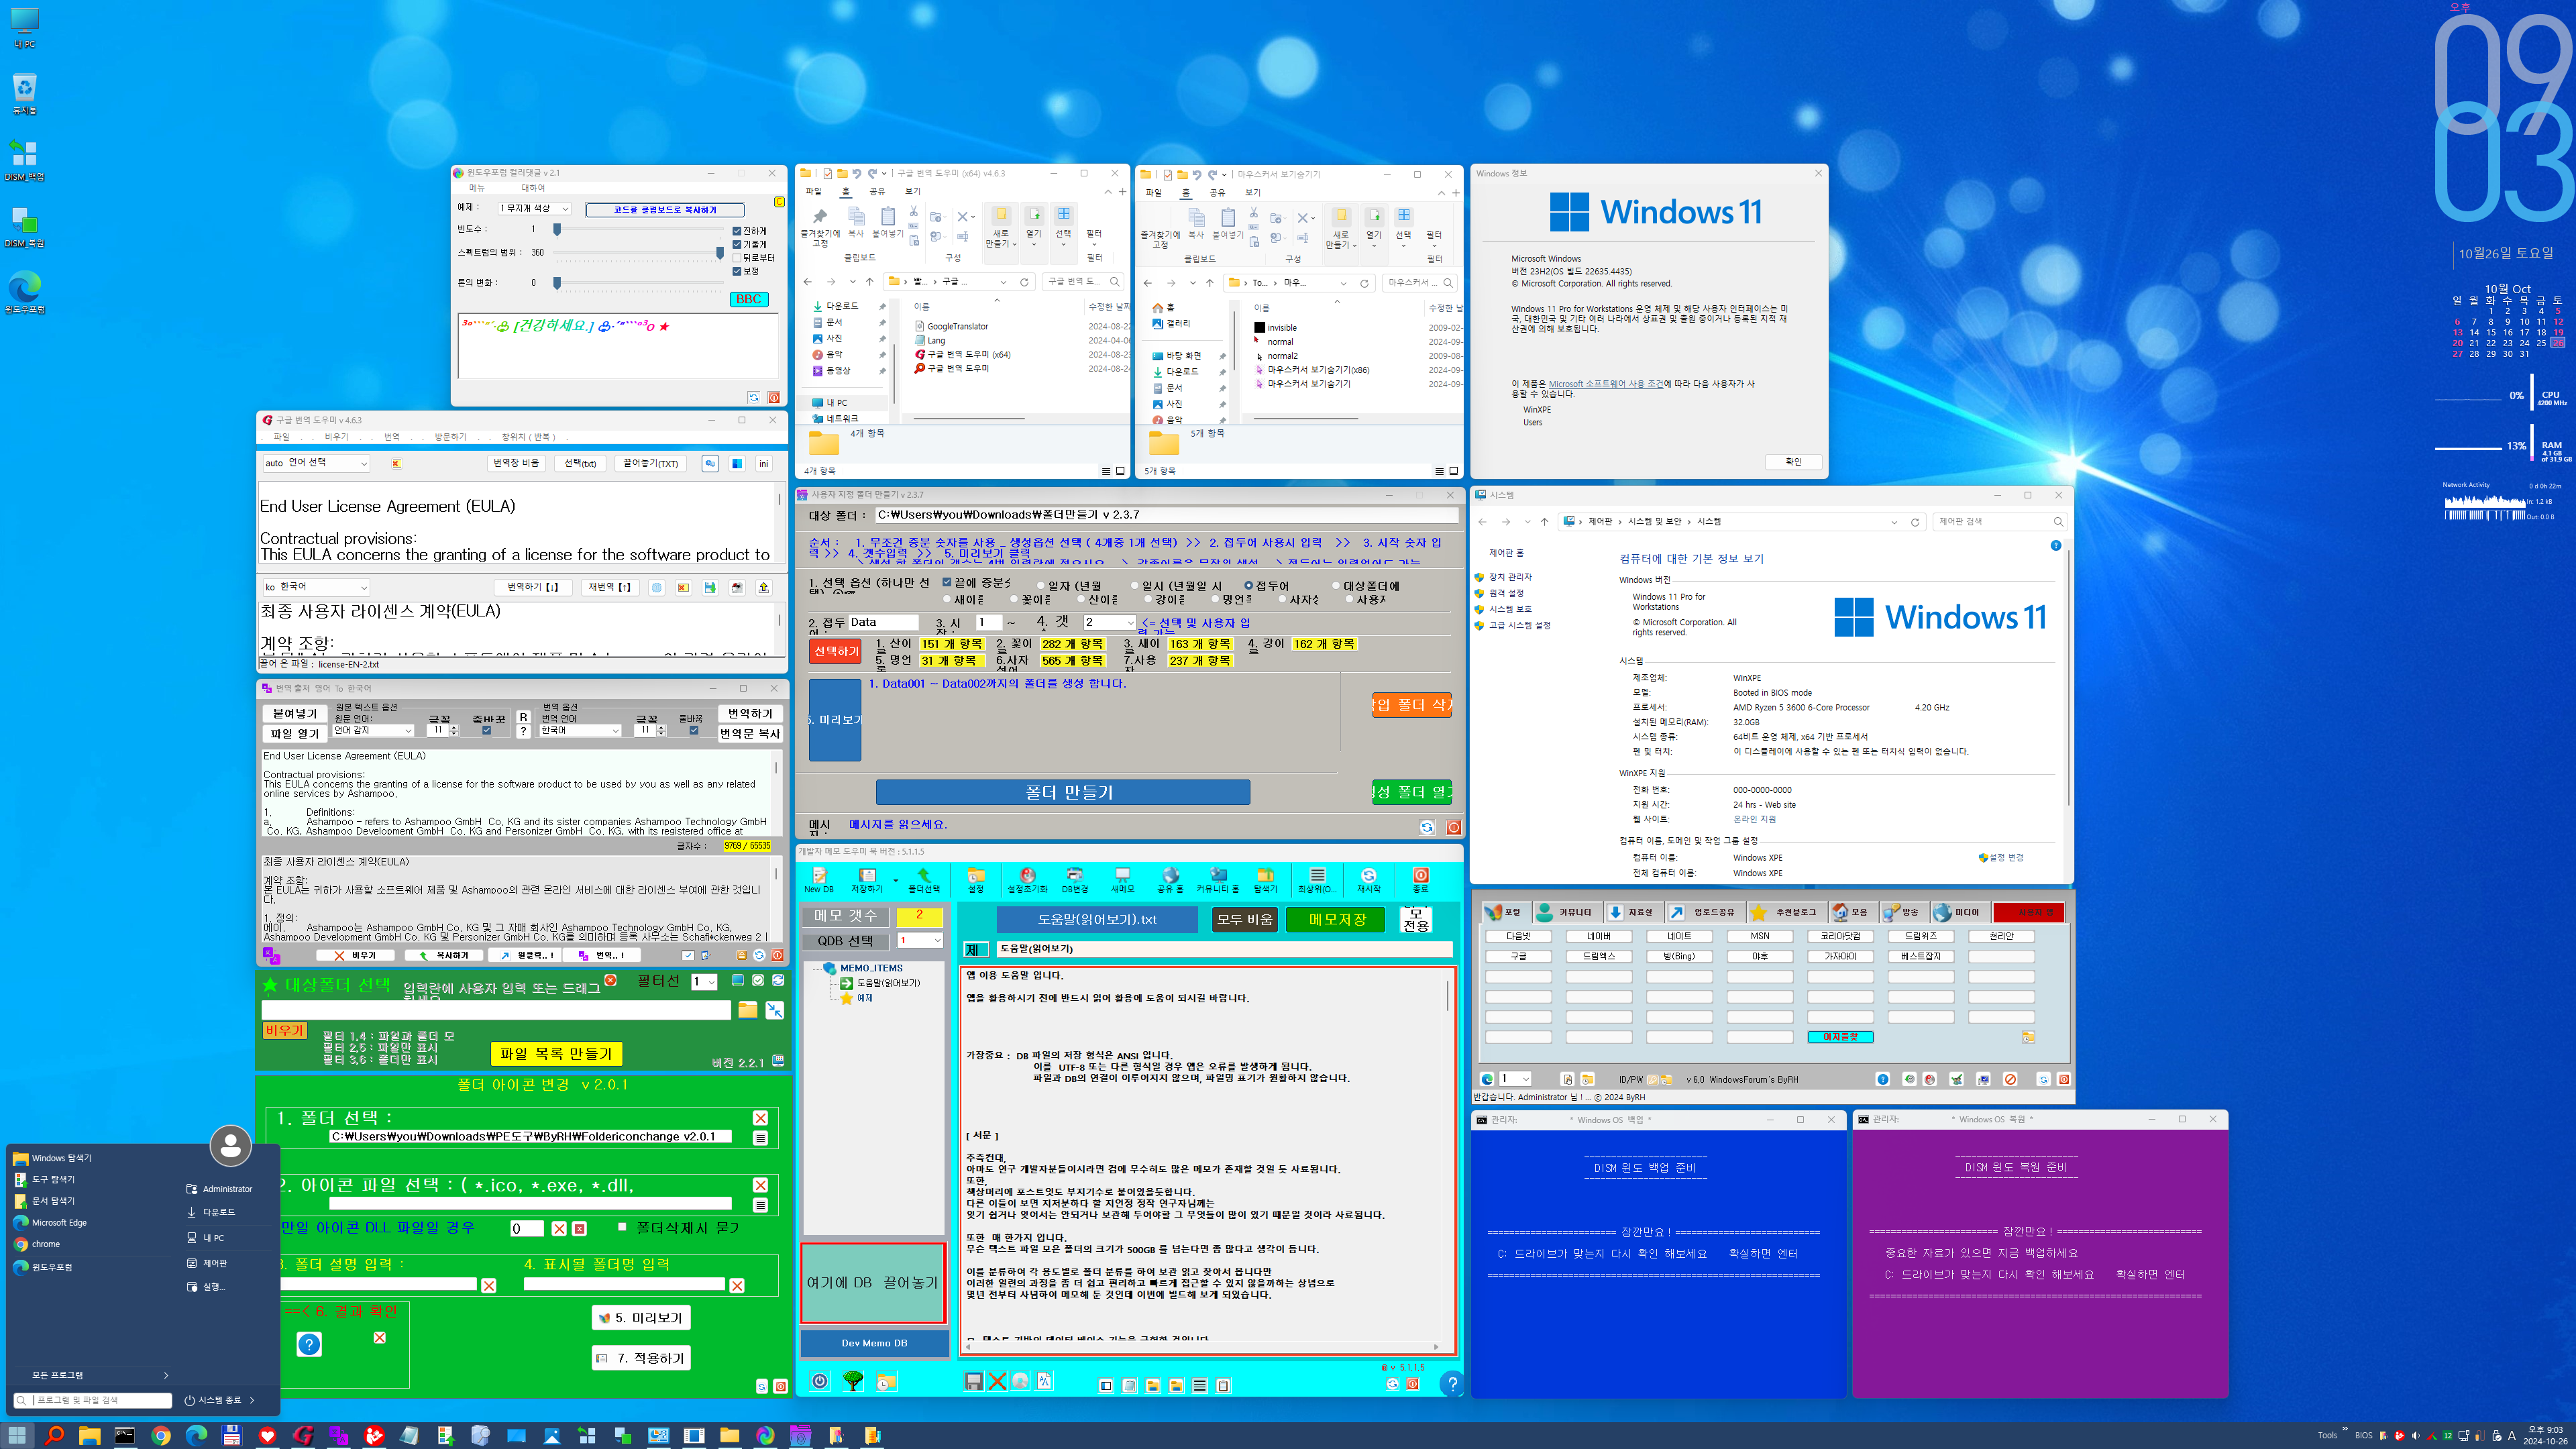Open 공유 홈 globe icon in memo helper
Image resolution: width=2576 pixels, height=1449 pixels.
pyautogui.click(x=1170, y=879)
